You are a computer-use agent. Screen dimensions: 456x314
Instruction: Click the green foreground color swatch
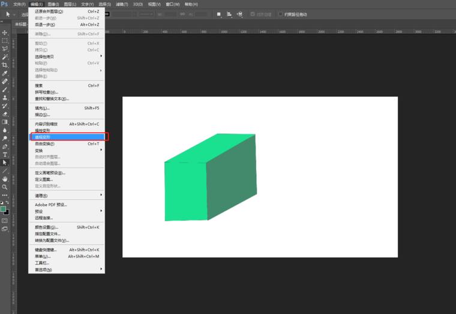[3, 208]
